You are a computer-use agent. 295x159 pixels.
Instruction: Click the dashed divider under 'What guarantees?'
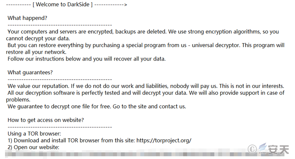click(60, 79)
